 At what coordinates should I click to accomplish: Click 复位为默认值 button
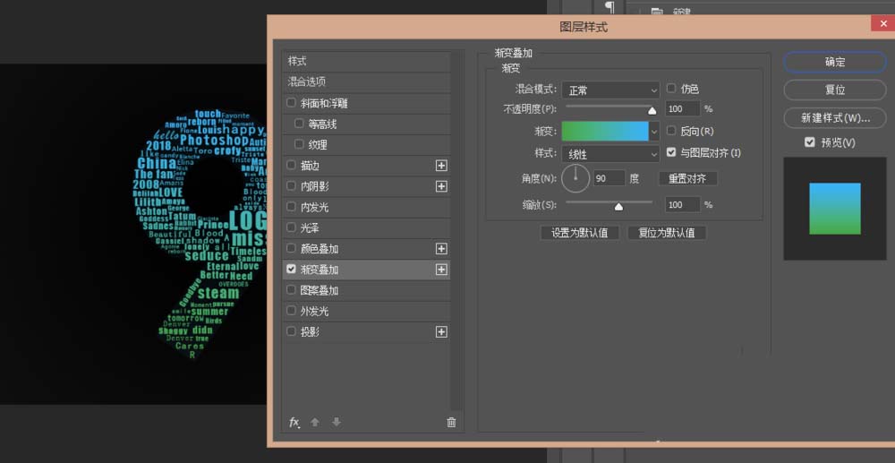[667, 233]
